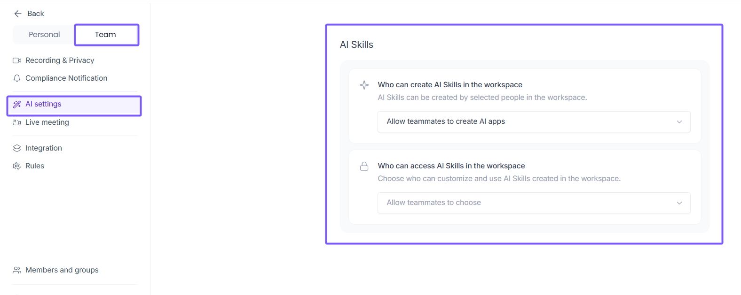Click the Members and groups people icon
Image resolution: width=741 pixels, height=295 pixels.
pyautogui.click(x=17, y=270)
